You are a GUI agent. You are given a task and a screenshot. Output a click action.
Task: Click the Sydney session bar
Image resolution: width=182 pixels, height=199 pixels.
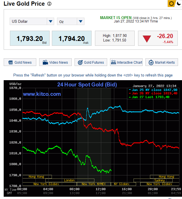pos(153,180)
